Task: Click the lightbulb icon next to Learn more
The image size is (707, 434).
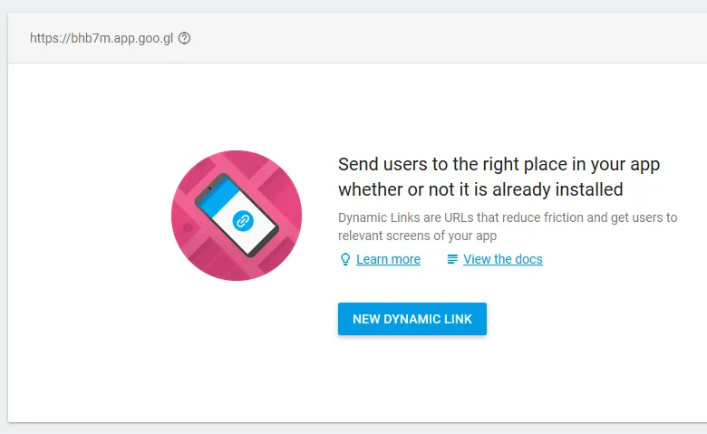Action: click(x=345, y=259)
